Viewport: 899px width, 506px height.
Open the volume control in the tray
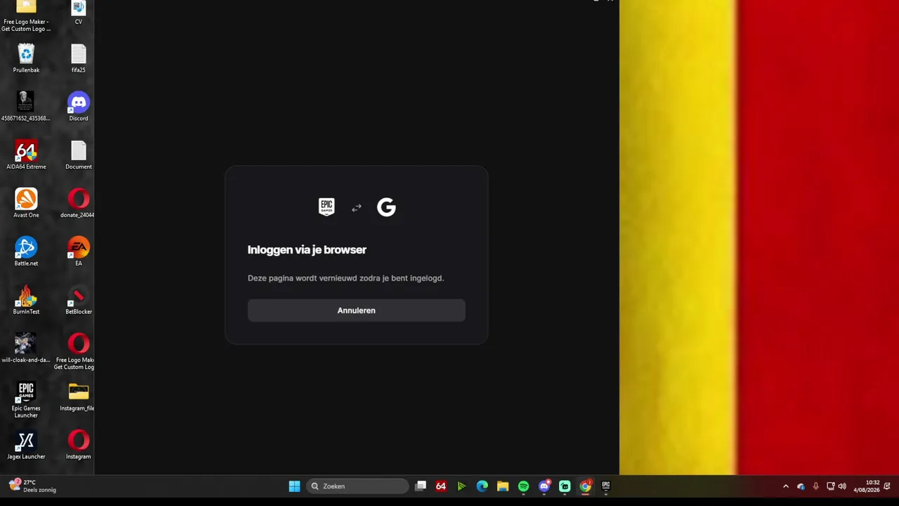[x=842, y=486]
